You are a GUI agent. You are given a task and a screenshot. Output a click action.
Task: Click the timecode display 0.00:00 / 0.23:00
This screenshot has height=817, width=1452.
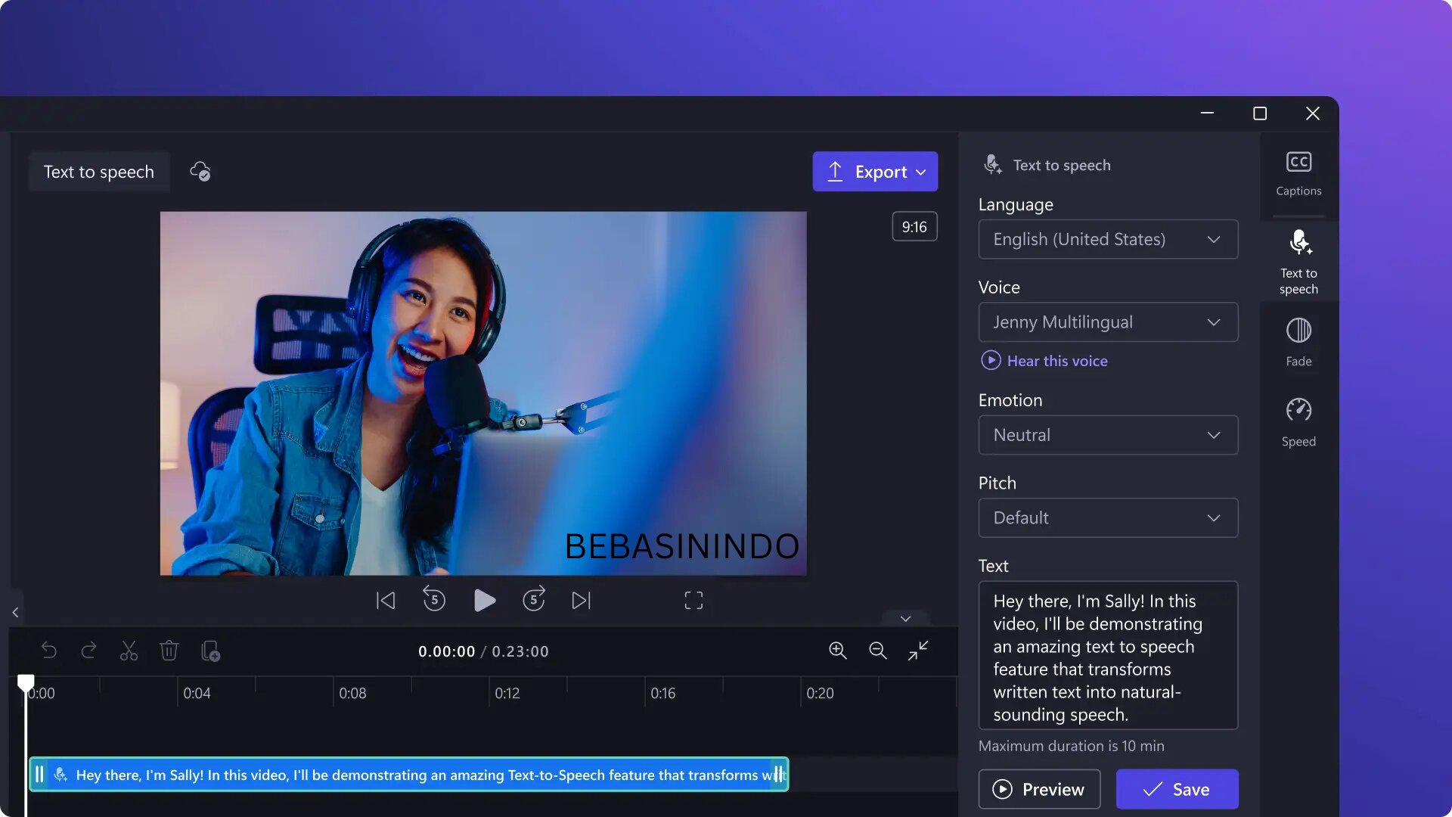point(483,651)
